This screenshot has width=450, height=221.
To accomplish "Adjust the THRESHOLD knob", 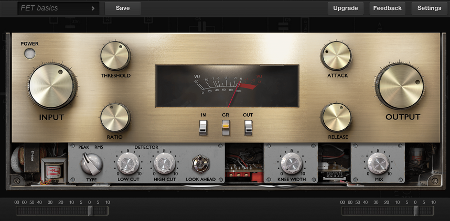I will [x=115, y=56].
